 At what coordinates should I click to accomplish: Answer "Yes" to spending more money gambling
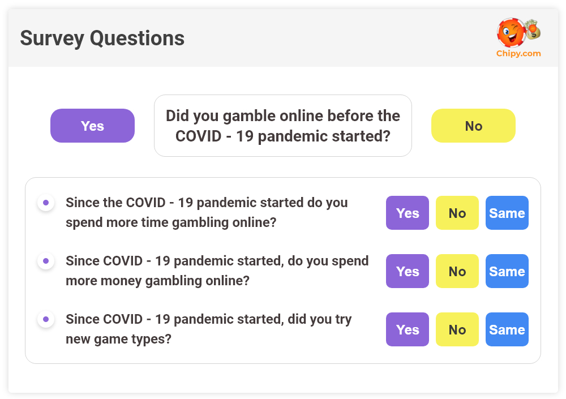(x=407, y=271)
